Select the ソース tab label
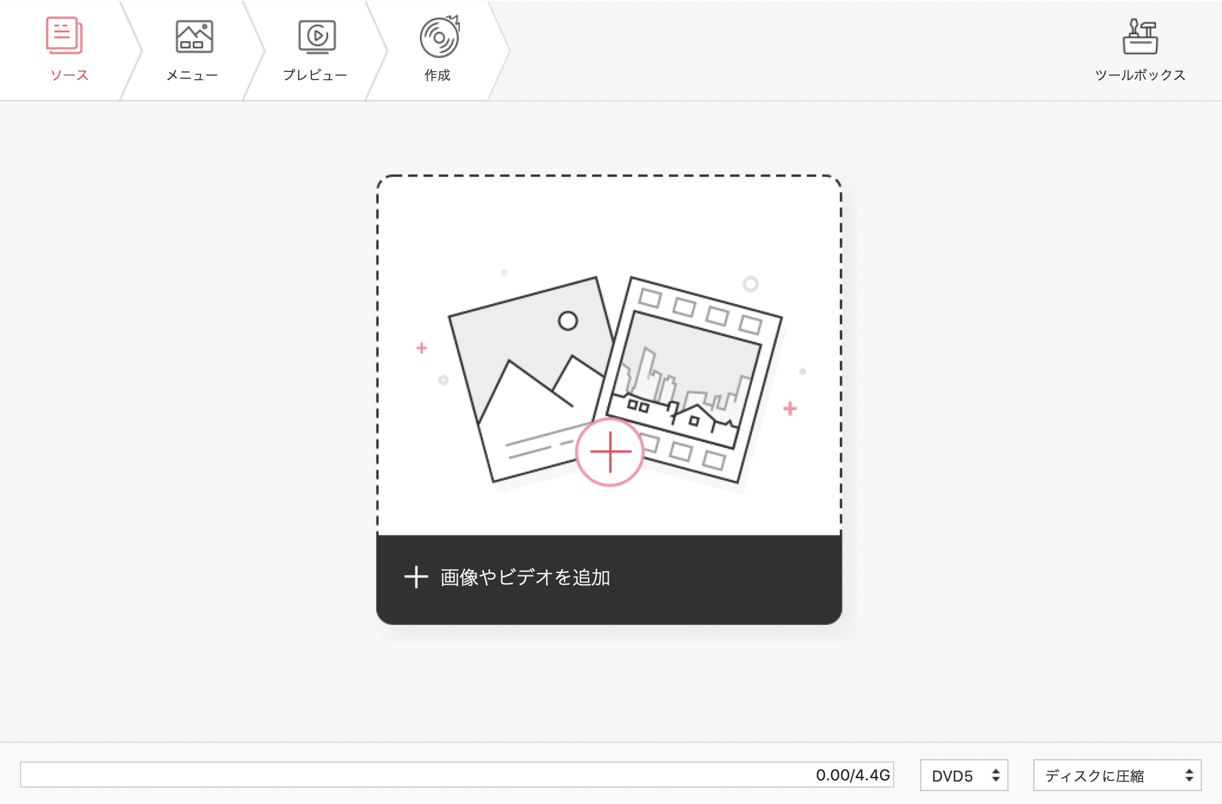 70,75
